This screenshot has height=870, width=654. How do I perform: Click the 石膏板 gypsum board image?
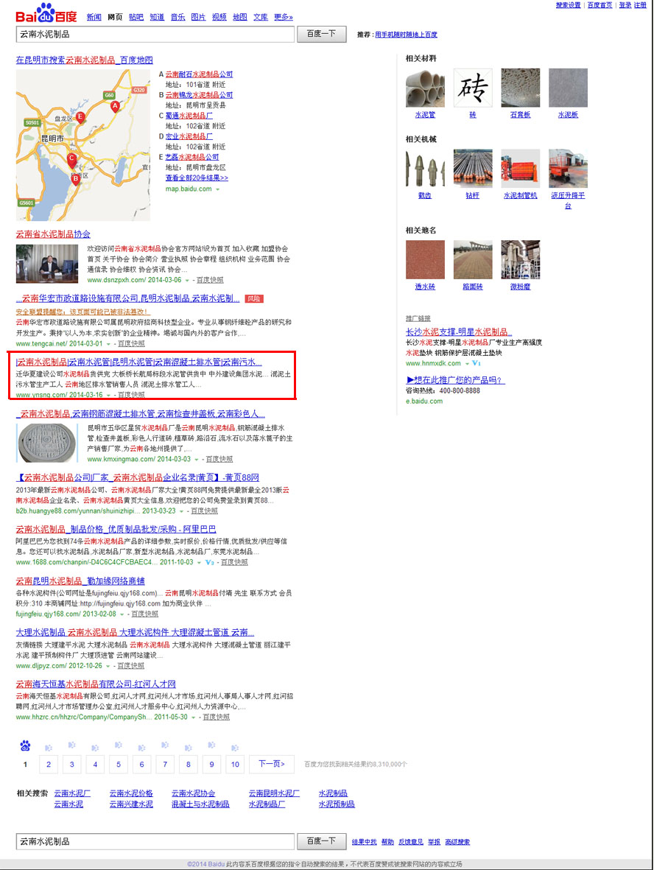tap(520, 88)
